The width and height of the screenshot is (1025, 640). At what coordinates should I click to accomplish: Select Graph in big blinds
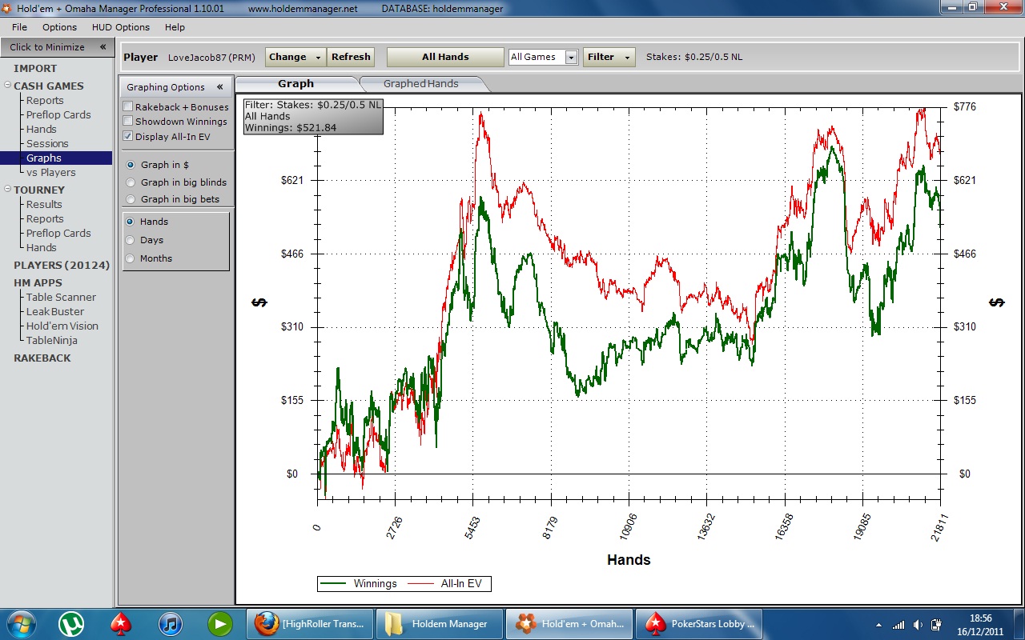tap(131, 182)
